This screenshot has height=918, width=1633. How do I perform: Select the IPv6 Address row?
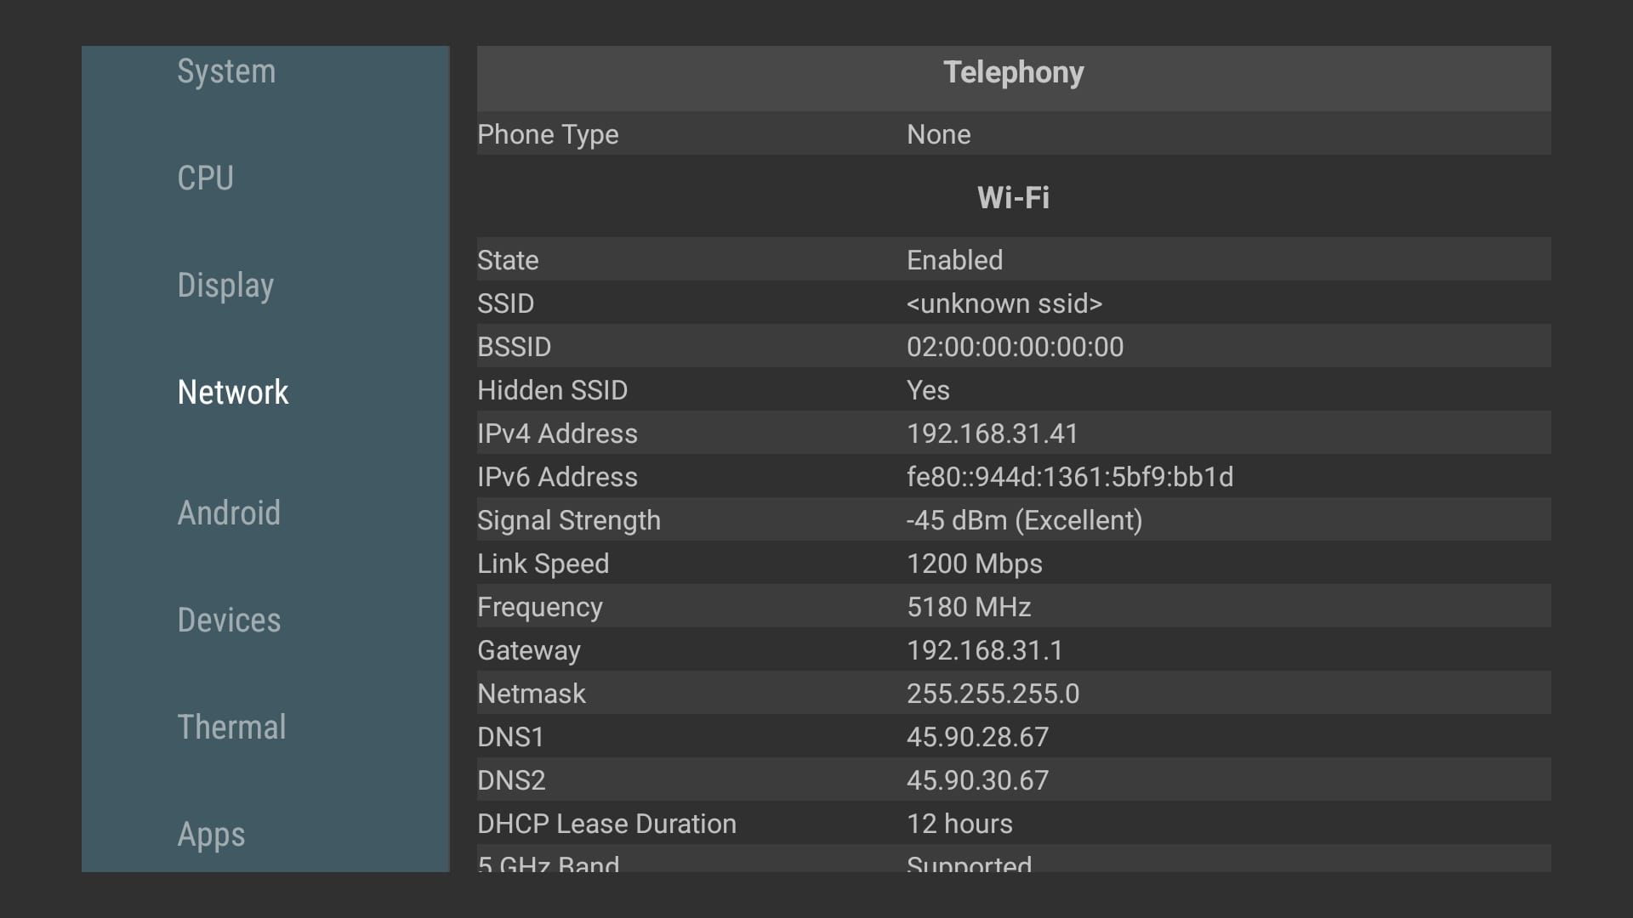tap(1013, 477)
